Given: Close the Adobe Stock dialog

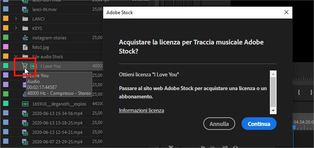Looking at the screenshot, I should 286,13.
